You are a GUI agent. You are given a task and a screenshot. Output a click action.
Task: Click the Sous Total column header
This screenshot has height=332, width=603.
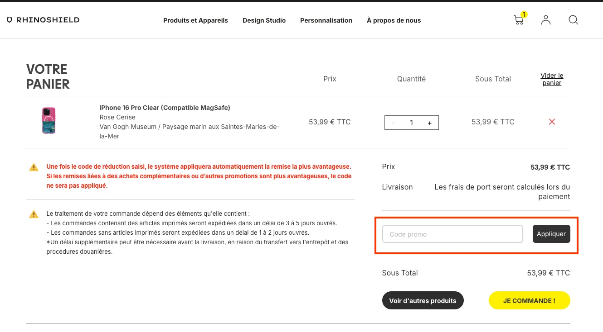coord(493,79)
